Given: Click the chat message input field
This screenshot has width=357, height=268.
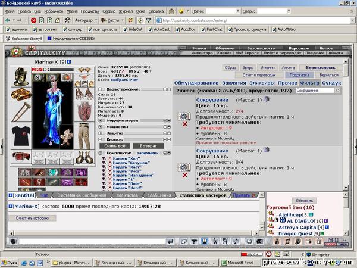Looking at the screenshot, I should [92, 241].
